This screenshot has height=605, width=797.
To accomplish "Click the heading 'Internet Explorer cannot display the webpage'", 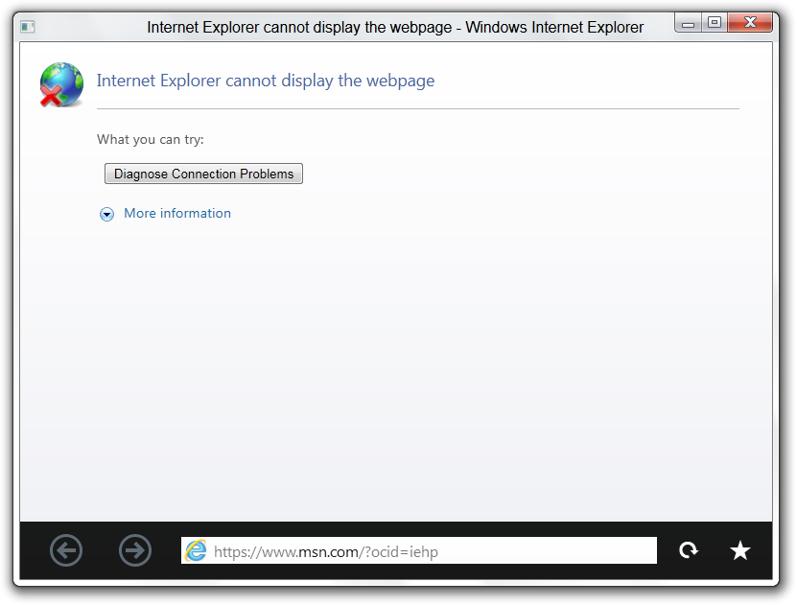I will pos(266,81).
